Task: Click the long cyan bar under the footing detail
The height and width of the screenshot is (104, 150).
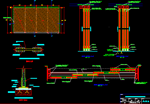Action: point(24,98)
